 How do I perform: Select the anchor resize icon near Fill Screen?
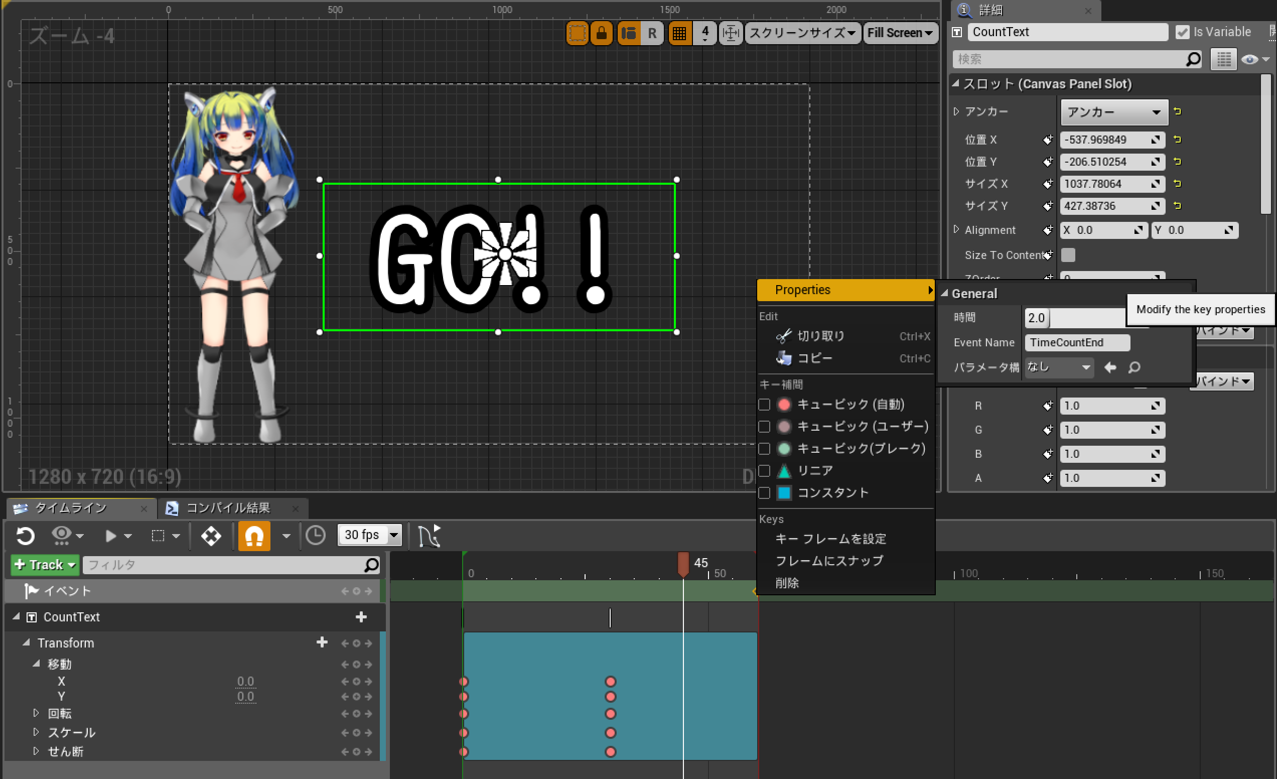731,33
